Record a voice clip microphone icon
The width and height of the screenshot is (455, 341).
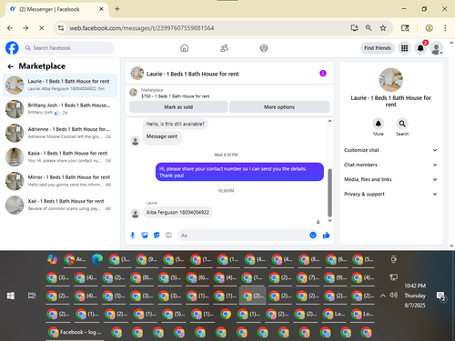(x=133, y=236)
